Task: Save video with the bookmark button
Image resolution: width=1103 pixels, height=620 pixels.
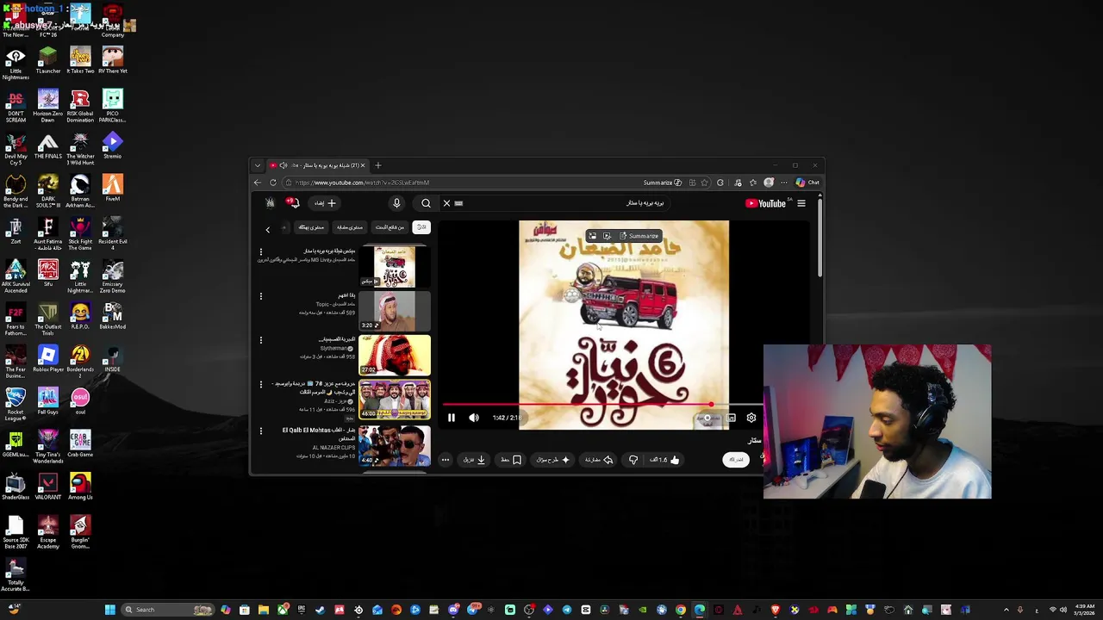Action: (x=511, y=460)
